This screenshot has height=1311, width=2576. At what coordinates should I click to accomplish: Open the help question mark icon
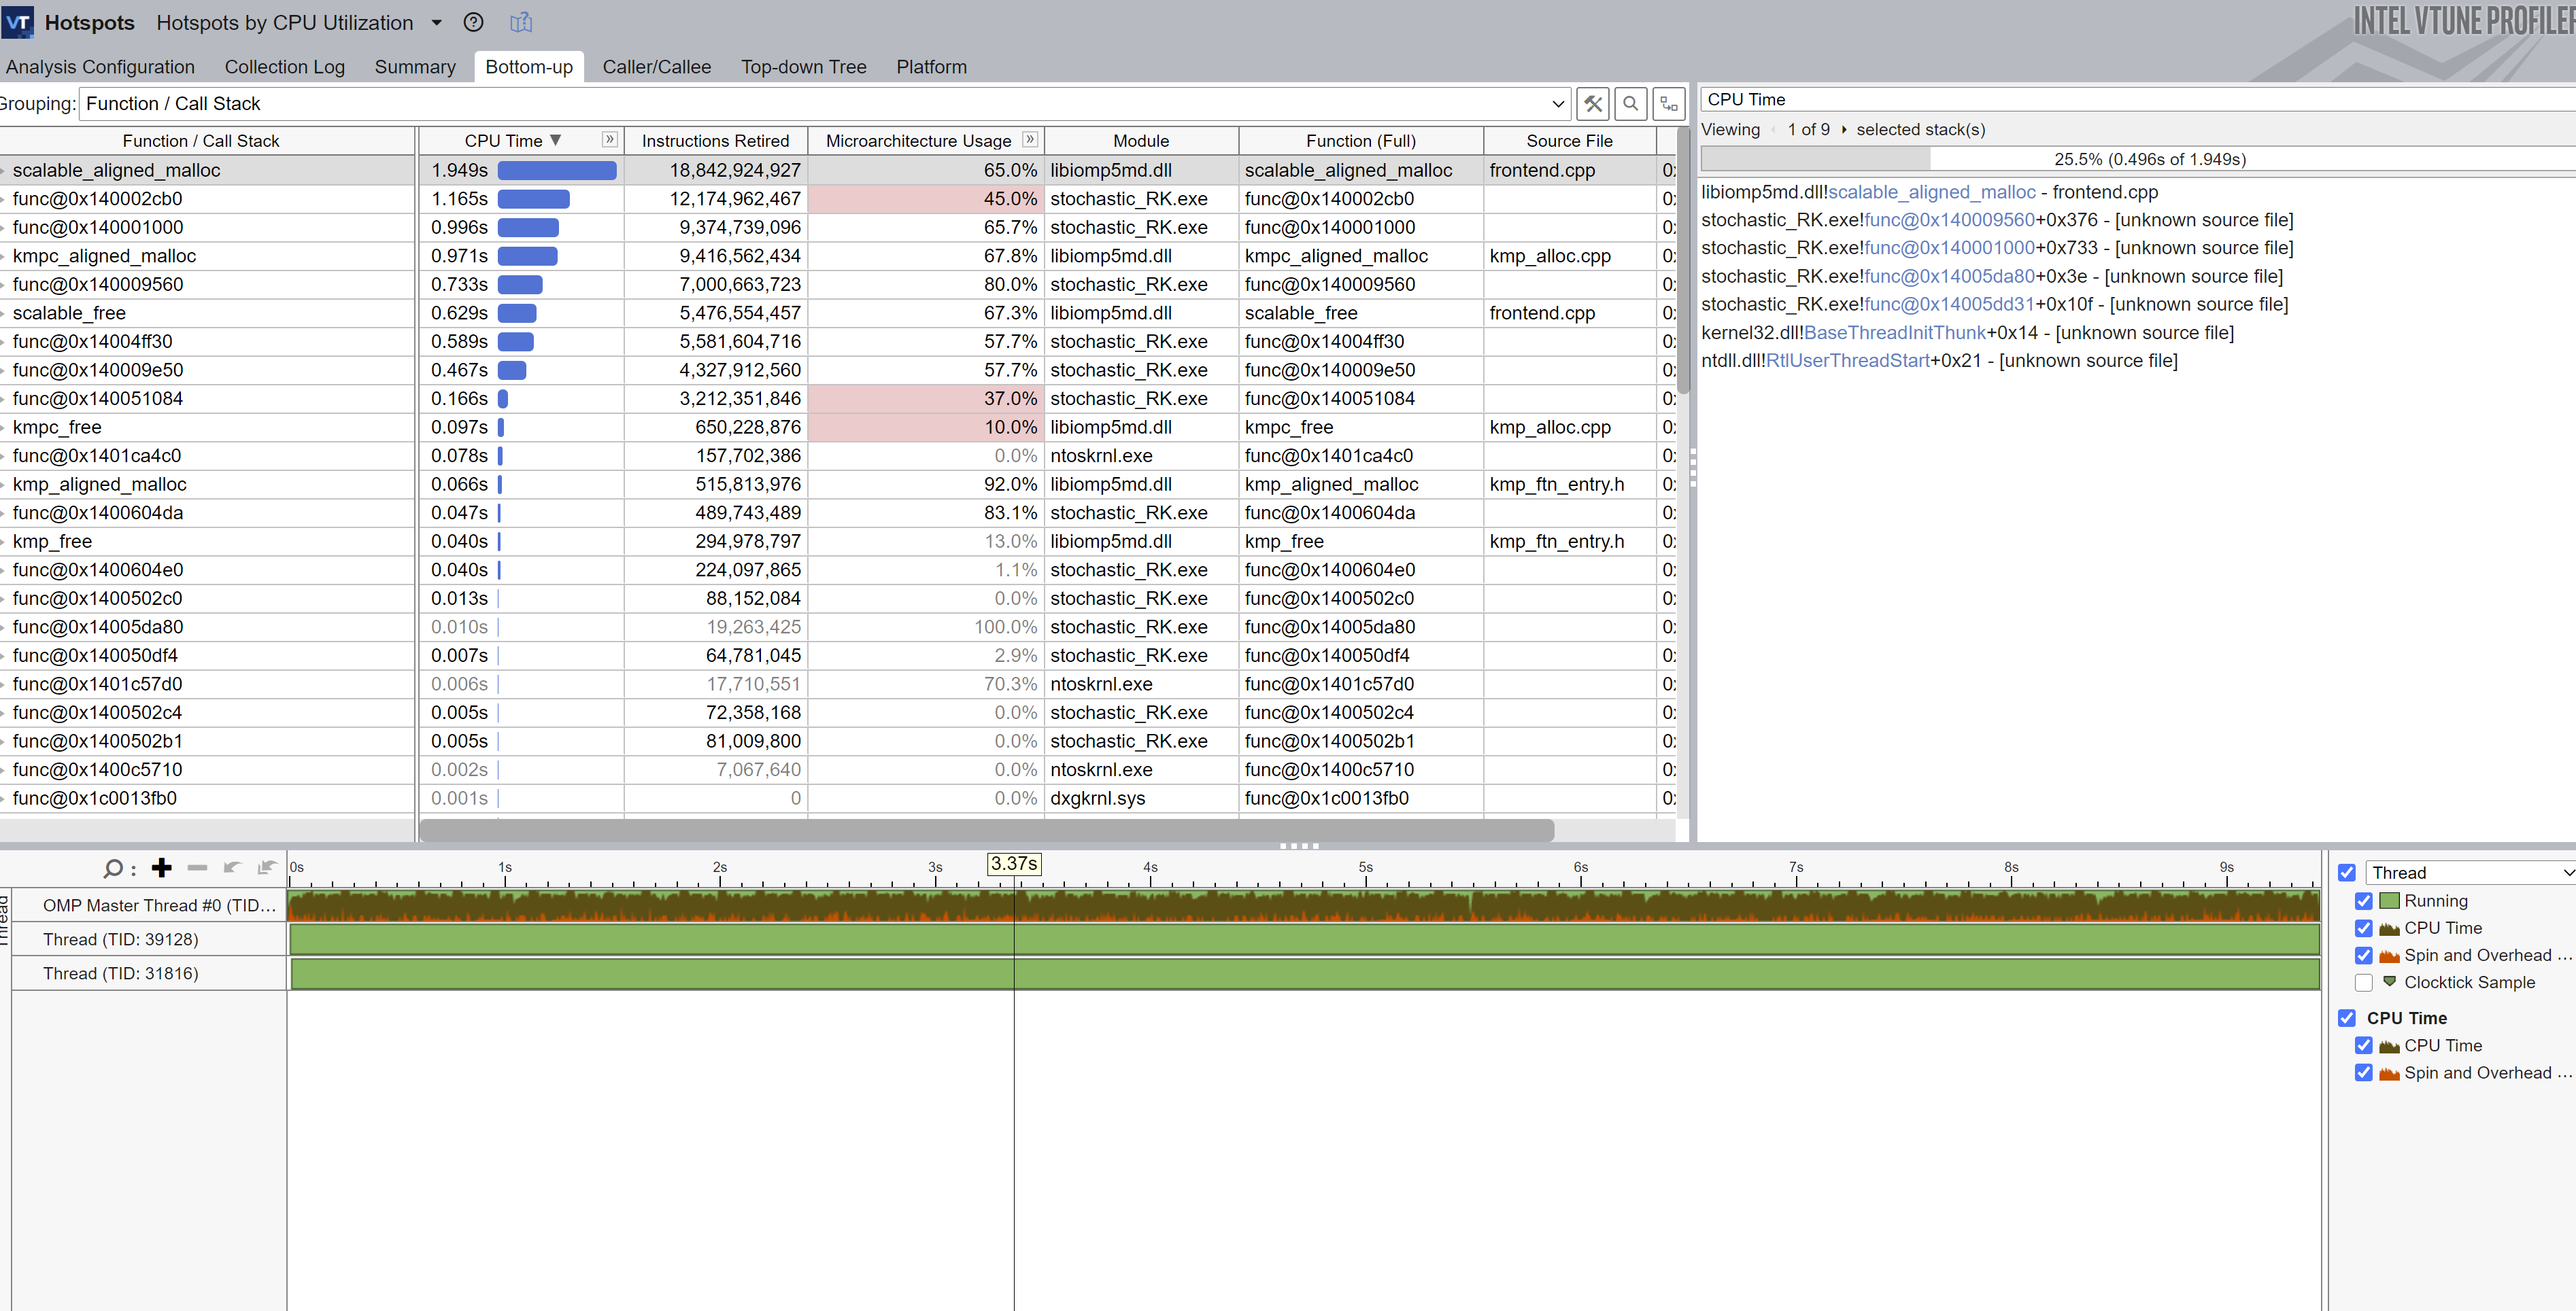coord(474,23)
